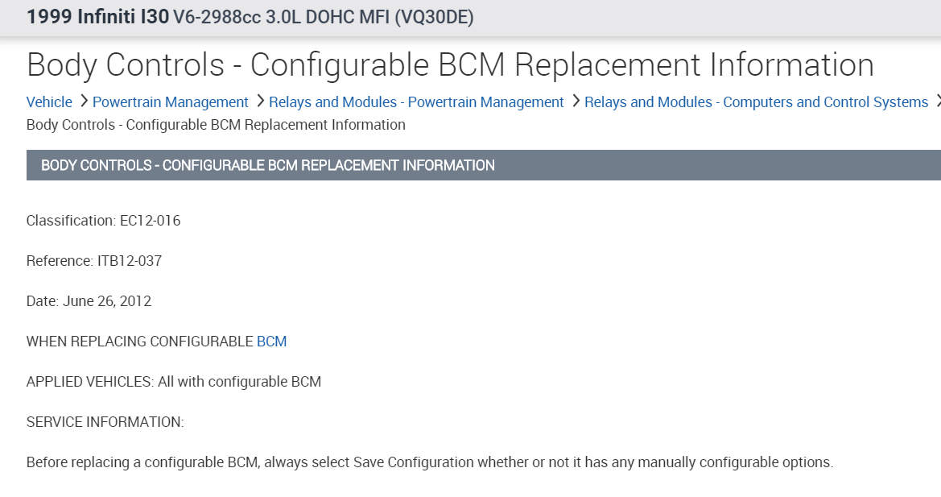Image resolution: width=941 pixels, height=497 pixels.
Task: Click the chevron after the Vehicle breadcrumb
Action: pos(82,101)
